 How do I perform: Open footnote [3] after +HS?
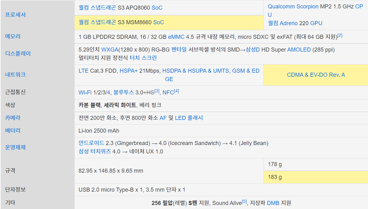pos(157,91)
